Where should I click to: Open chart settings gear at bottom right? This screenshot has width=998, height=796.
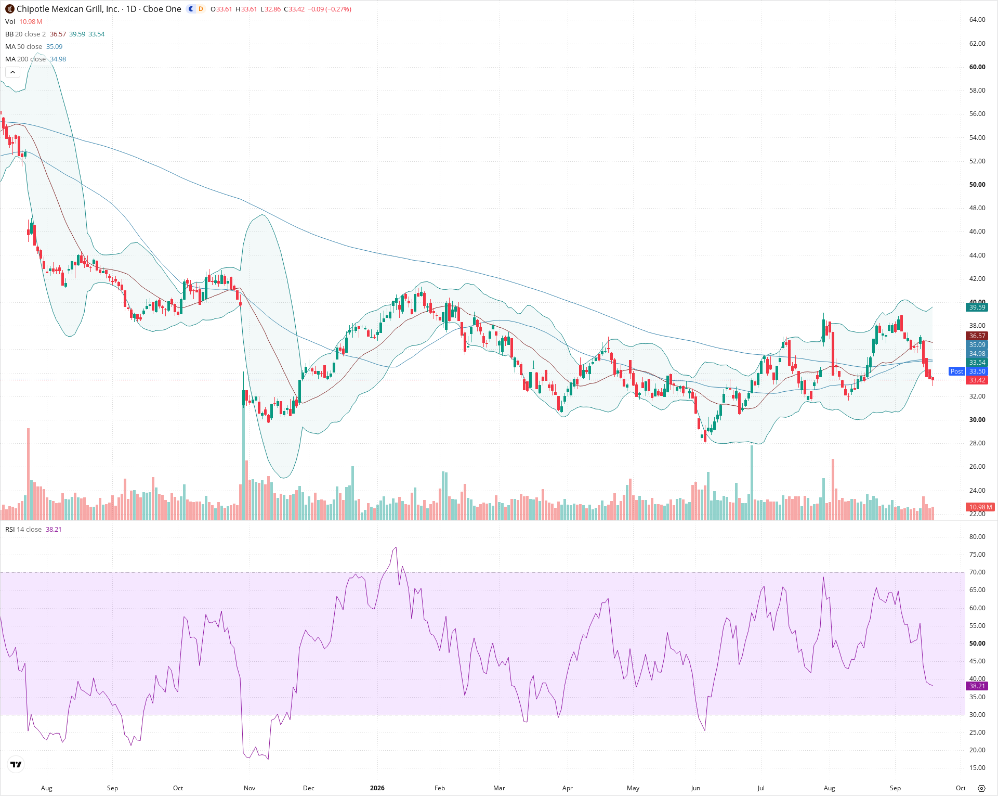pyautogui.click(x=981, y=788)
